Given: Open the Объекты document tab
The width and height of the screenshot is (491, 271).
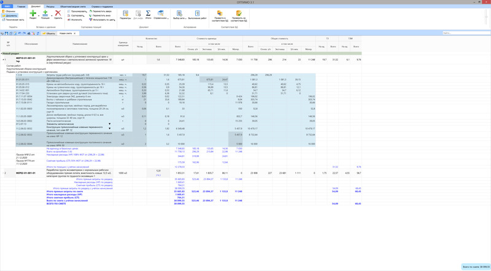Looking at the screenshot, I should point(49,33).
